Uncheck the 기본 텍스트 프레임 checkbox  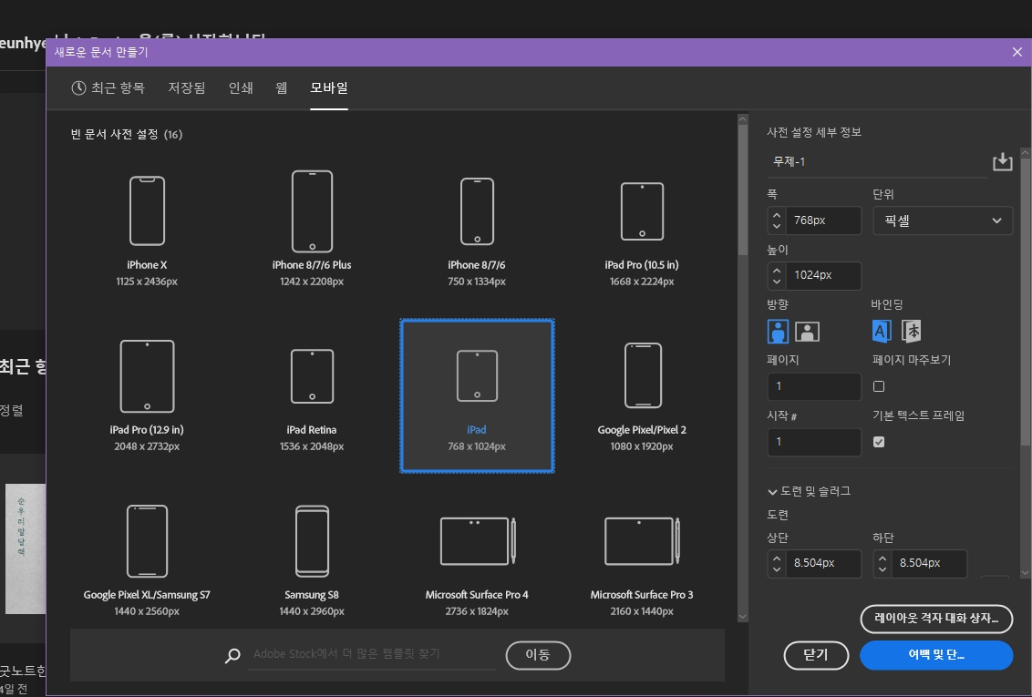pyautogui.click(x=879, y=442)
